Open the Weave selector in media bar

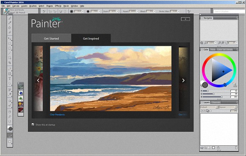[x=20, y=104]
